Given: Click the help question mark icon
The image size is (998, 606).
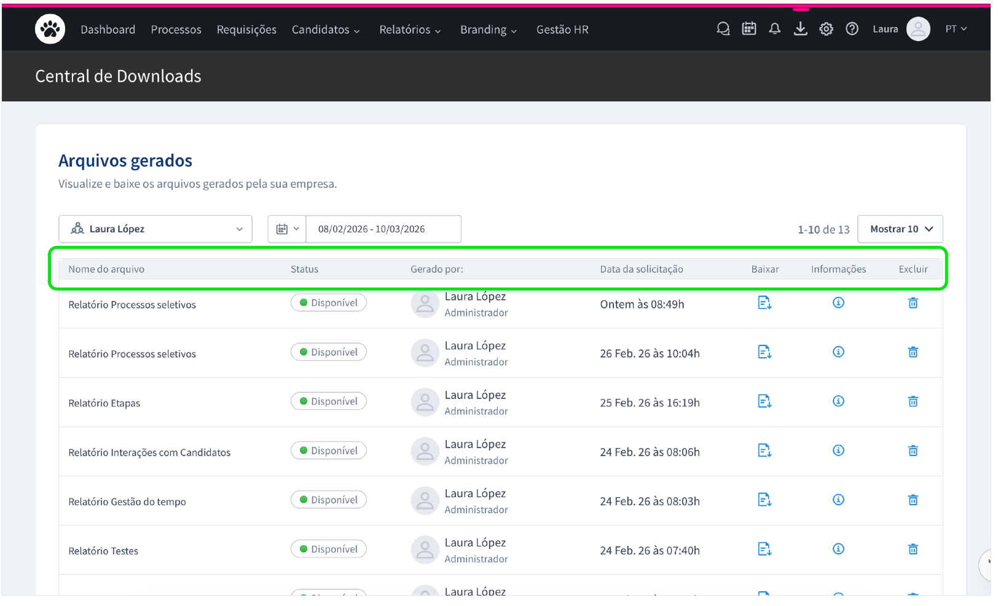Looking at the screenshot, I should tap(852, 29).
